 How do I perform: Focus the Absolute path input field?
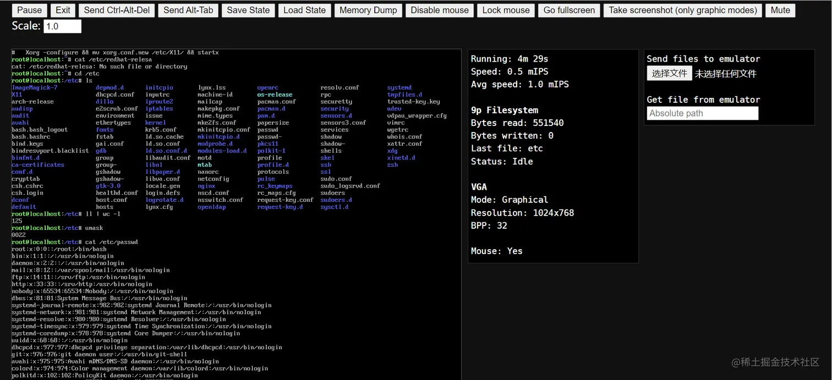point(703,113)
